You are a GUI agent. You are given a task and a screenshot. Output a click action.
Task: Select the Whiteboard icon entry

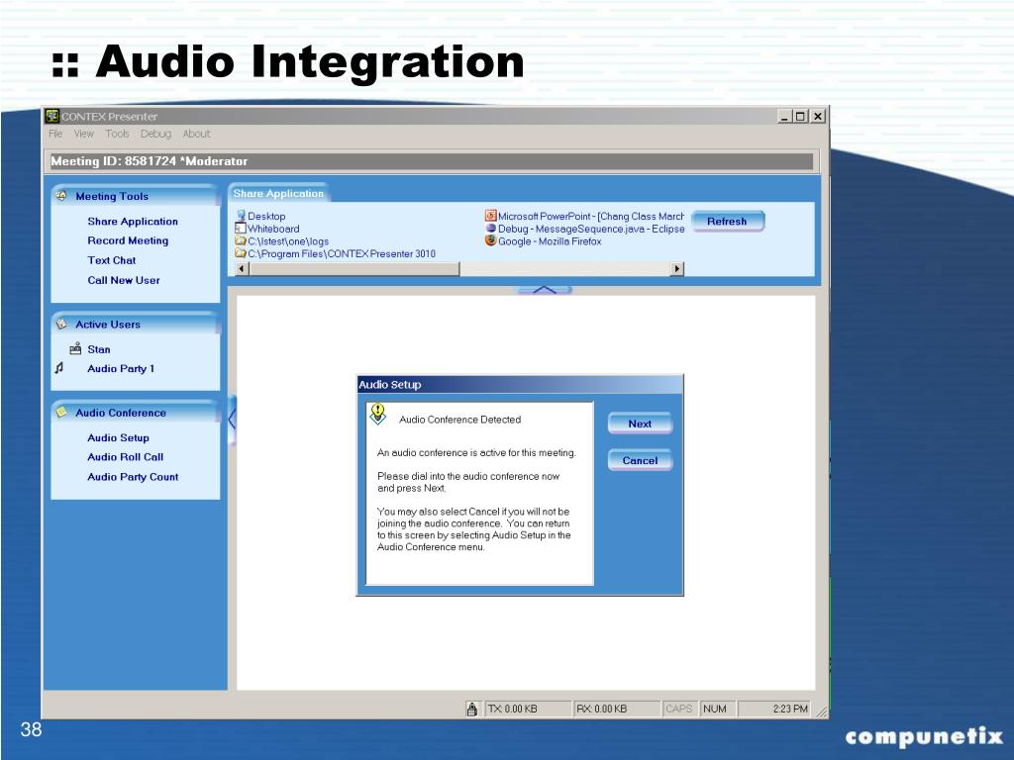(x=241, y=229)
